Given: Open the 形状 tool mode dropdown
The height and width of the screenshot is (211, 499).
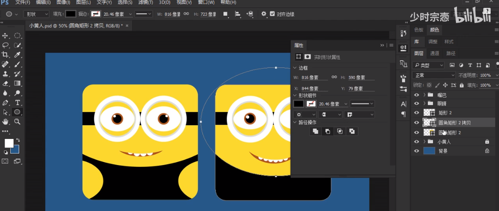Looking at the screenshot, I should click(36, 14).
